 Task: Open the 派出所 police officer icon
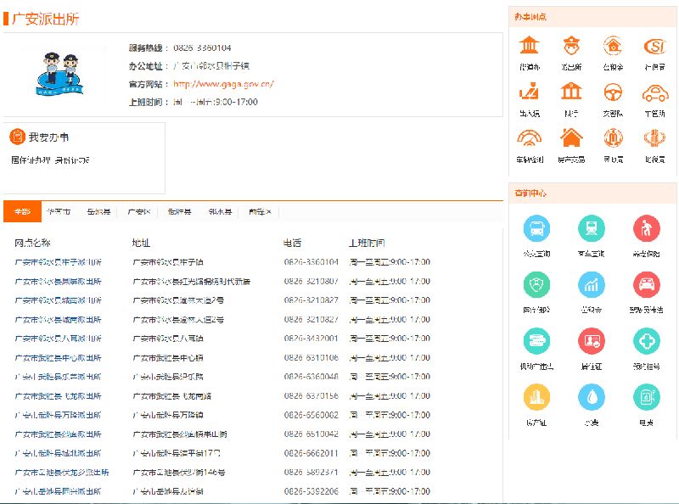[x=571, y=46]
